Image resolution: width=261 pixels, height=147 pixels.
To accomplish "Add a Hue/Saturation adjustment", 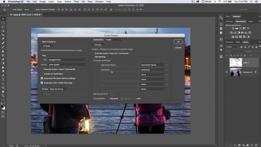I will [231, 33].
